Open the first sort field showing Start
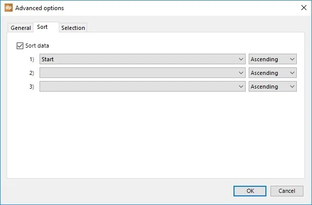The width and height of the screenshot is (312, 205). pyautogui.click(x=142, y=59)
